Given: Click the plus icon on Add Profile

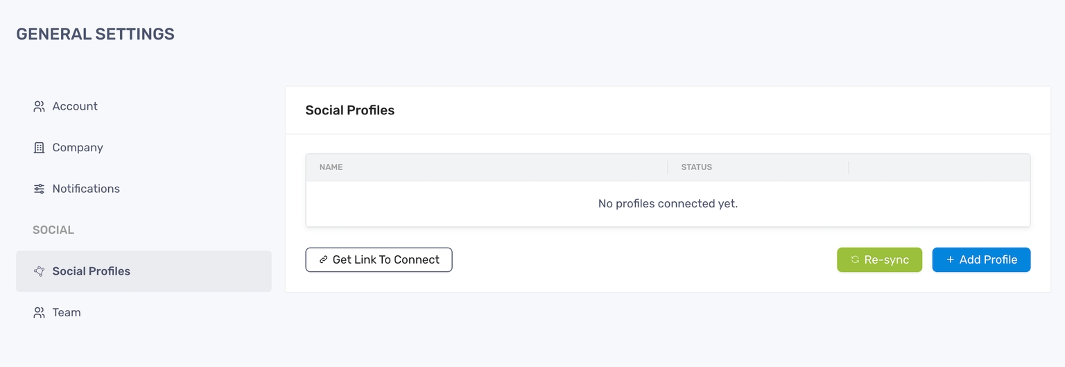Looking at the screenshot, I should pos(950,260).
